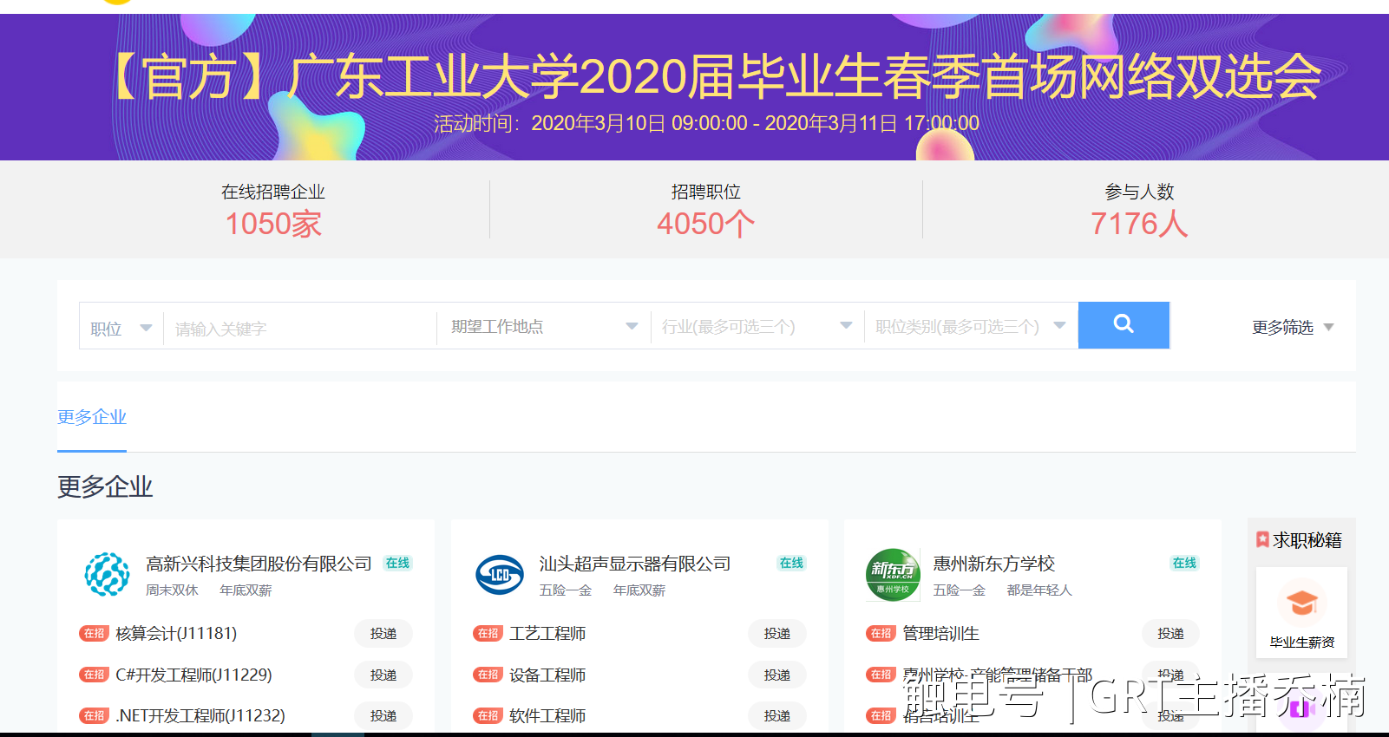This screenshot has width=1389, height=737.
Task: Open the 毕业生薪资 graduation cap icon
Action: pos(1301,603)
